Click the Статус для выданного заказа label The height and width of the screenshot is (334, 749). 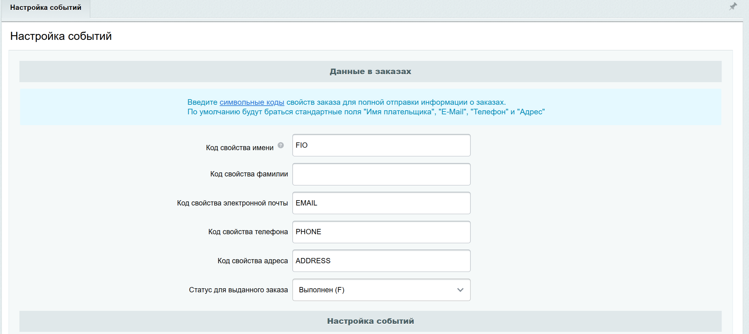coord(238,290)
